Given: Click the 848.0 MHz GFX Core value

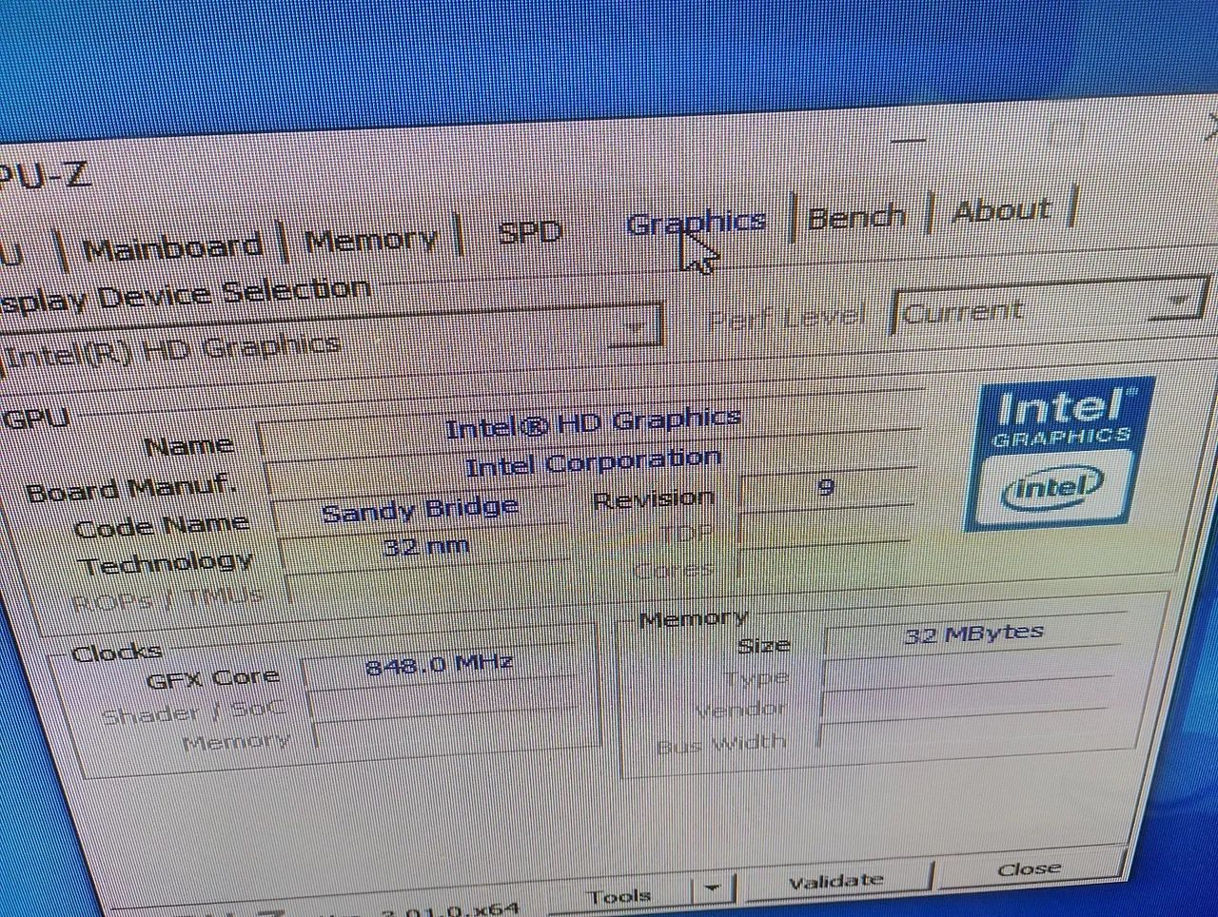Looking at the screenshot, I should 440,664.
